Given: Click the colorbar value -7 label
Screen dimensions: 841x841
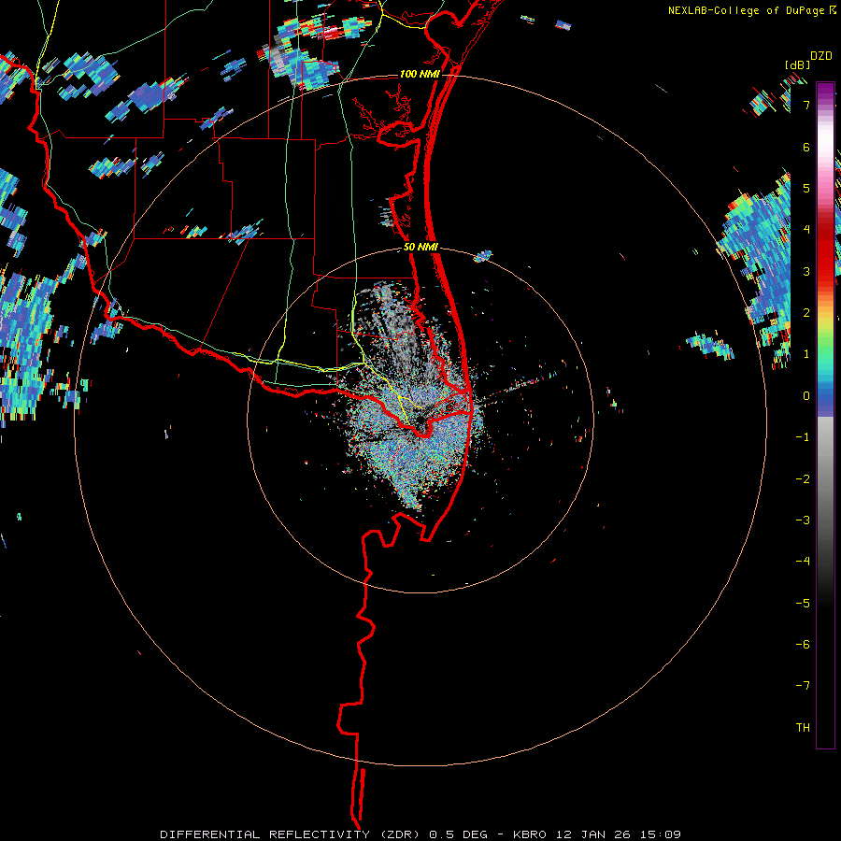Looking at the screenshot, I should (803, 686).
